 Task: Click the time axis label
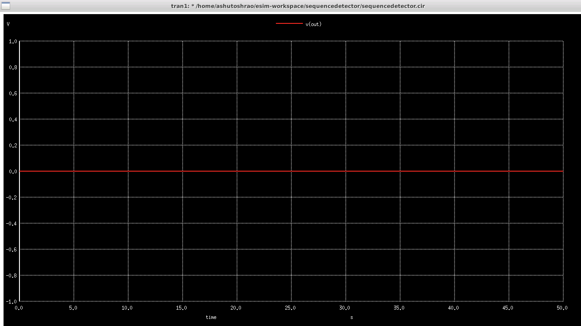pos(211,317)
